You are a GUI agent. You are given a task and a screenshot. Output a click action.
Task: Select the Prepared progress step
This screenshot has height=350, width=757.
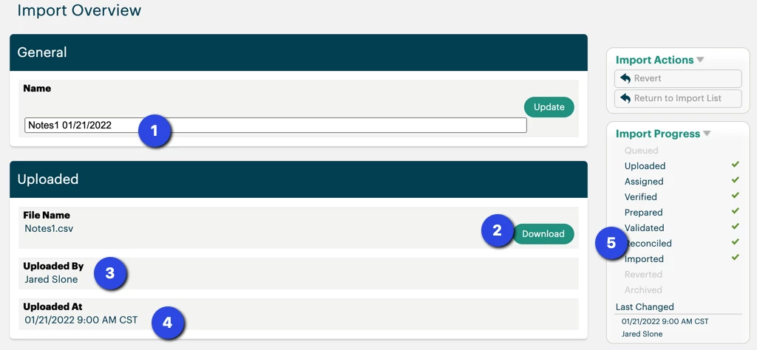pyautogui.click(x=644, y=212)
